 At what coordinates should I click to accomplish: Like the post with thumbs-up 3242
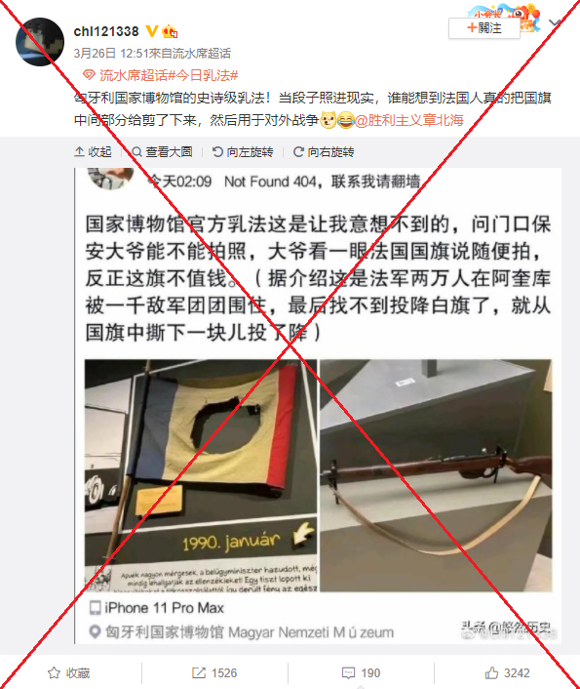point(508,673)
